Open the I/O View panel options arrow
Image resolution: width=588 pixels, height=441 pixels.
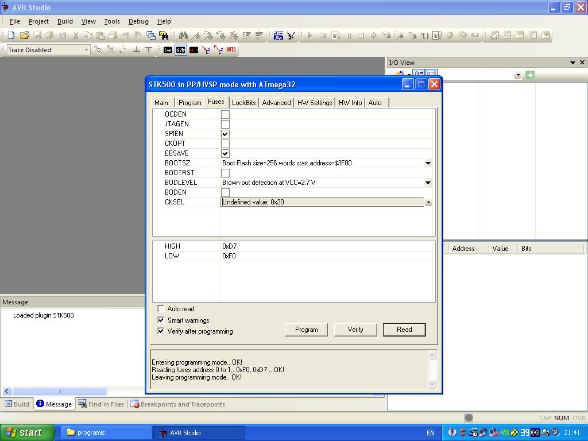coord(572,63)
